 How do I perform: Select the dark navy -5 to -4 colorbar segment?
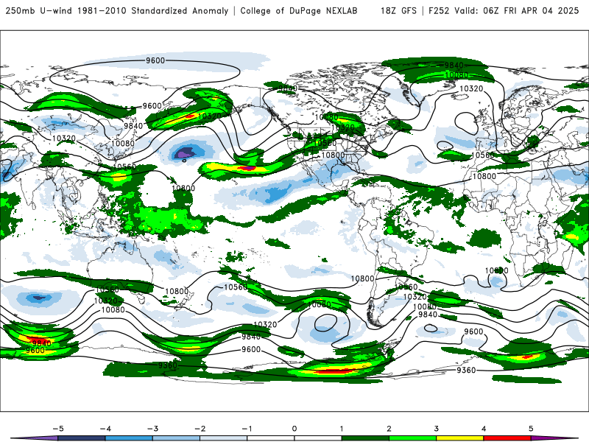82,438
